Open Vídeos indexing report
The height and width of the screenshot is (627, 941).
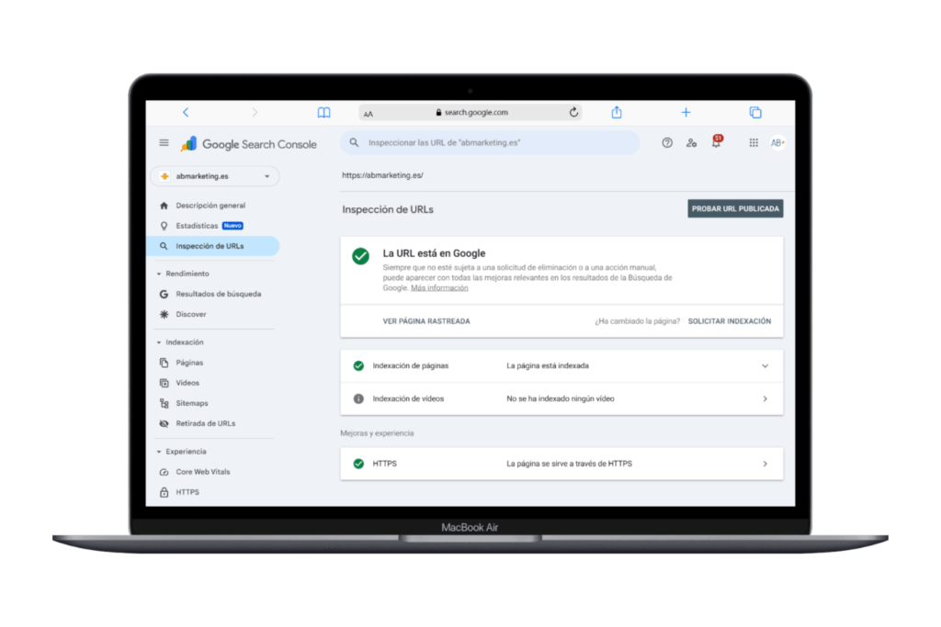pyautogui.click(x=187, y=383)
